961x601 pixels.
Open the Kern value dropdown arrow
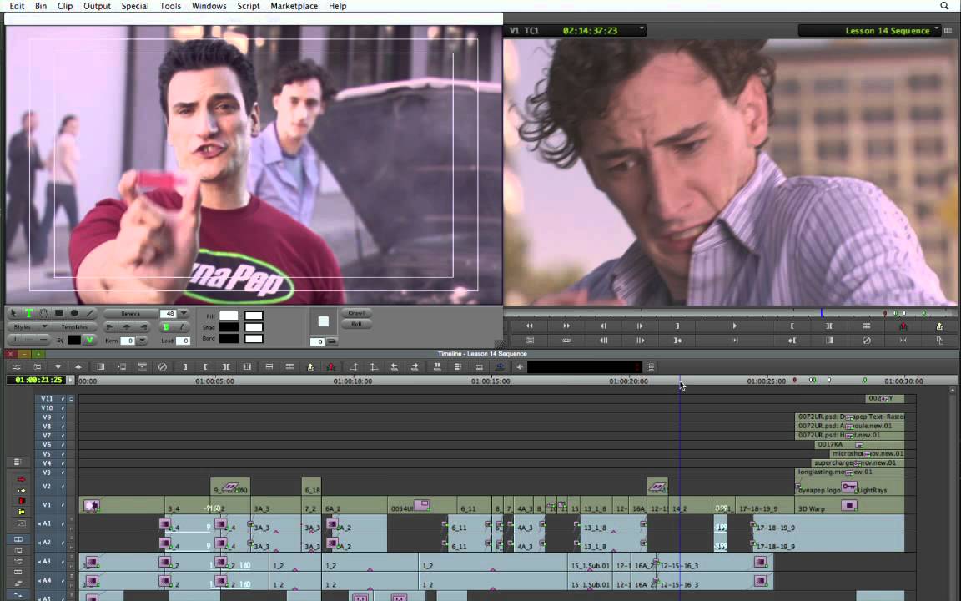[x=142, y=341]
